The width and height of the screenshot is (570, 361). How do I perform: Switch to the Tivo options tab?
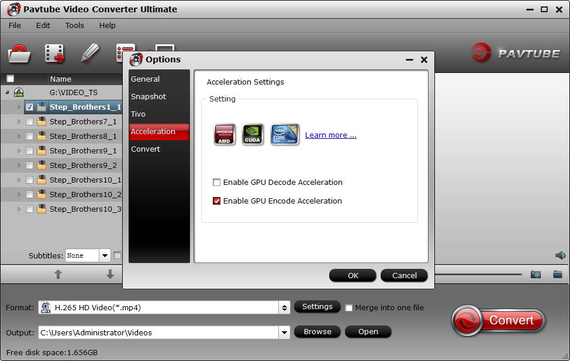pyautogui.click(x=159, y=114)
